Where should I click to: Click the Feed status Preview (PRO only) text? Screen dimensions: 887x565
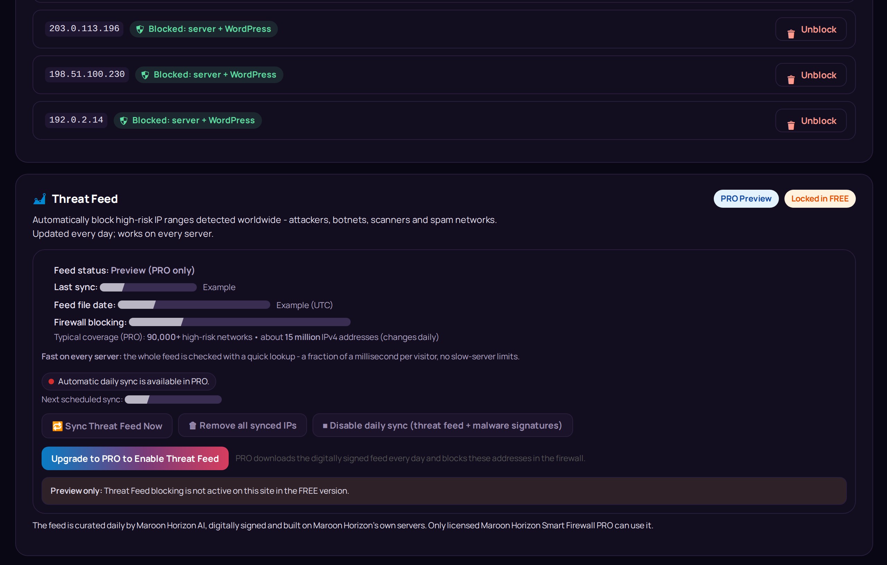[x=152, y=270]
